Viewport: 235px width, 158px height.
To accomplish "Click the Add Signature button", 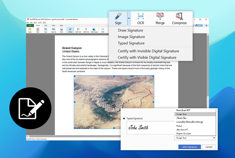I will pyautogui.click(x=190, y=147).
